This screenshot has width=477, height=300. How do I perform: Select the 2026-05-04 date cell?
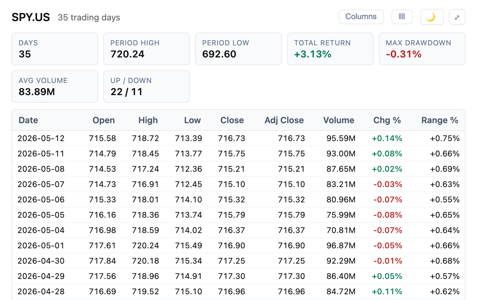click(41, 230)
